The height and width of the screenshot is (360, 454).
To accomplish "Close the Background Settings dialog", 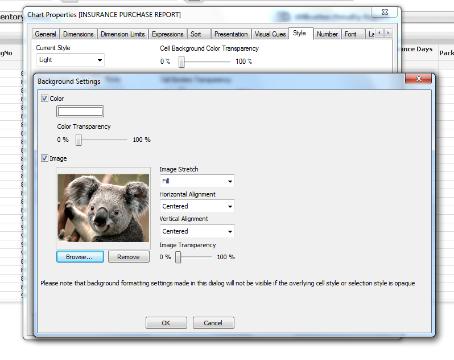I will pos(419,79).
